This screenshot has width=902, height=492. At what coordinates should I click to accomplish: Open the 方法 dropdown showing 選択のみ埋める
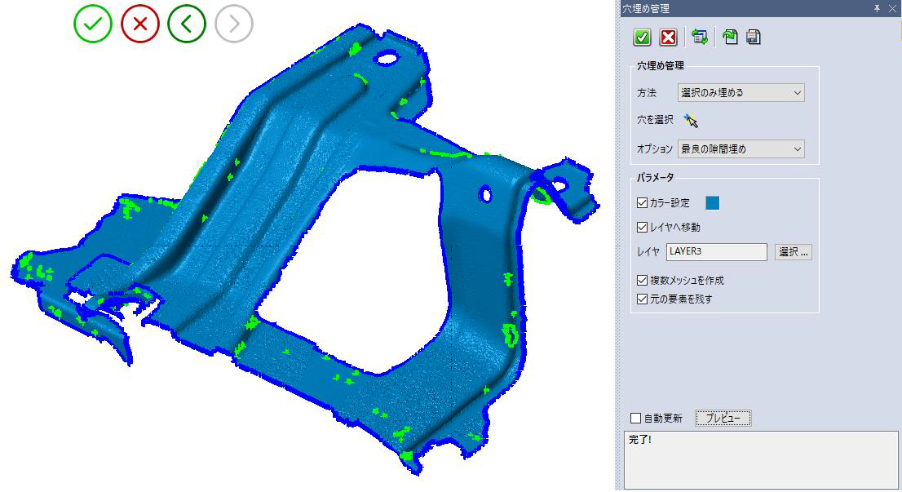741,93
